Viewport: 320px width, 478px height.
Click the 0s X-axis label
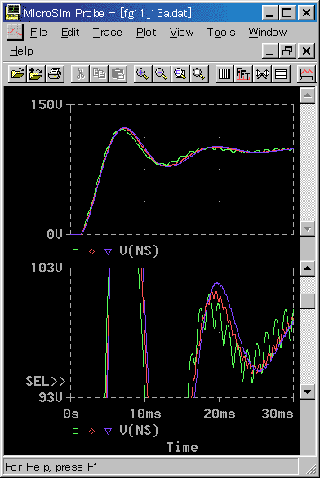[71, 414]
